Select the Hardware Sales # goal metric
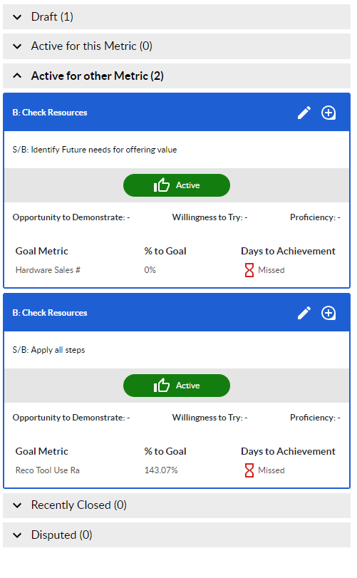 pyautogui.click(x=48, y=270)
